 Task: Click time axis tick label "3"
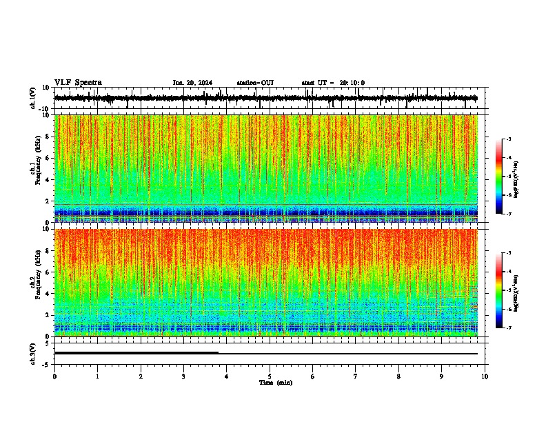pos(183,376)
